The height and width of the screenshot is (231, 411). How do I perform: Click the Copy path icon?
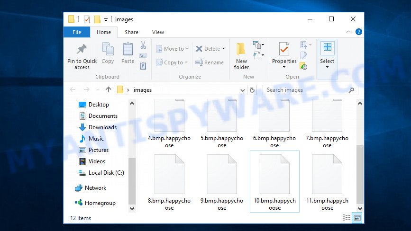coord(143,55)
